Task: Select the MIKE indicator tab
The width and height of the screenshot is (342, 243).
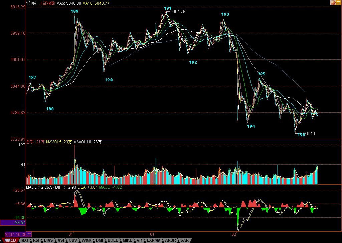Action: [127, 240]
